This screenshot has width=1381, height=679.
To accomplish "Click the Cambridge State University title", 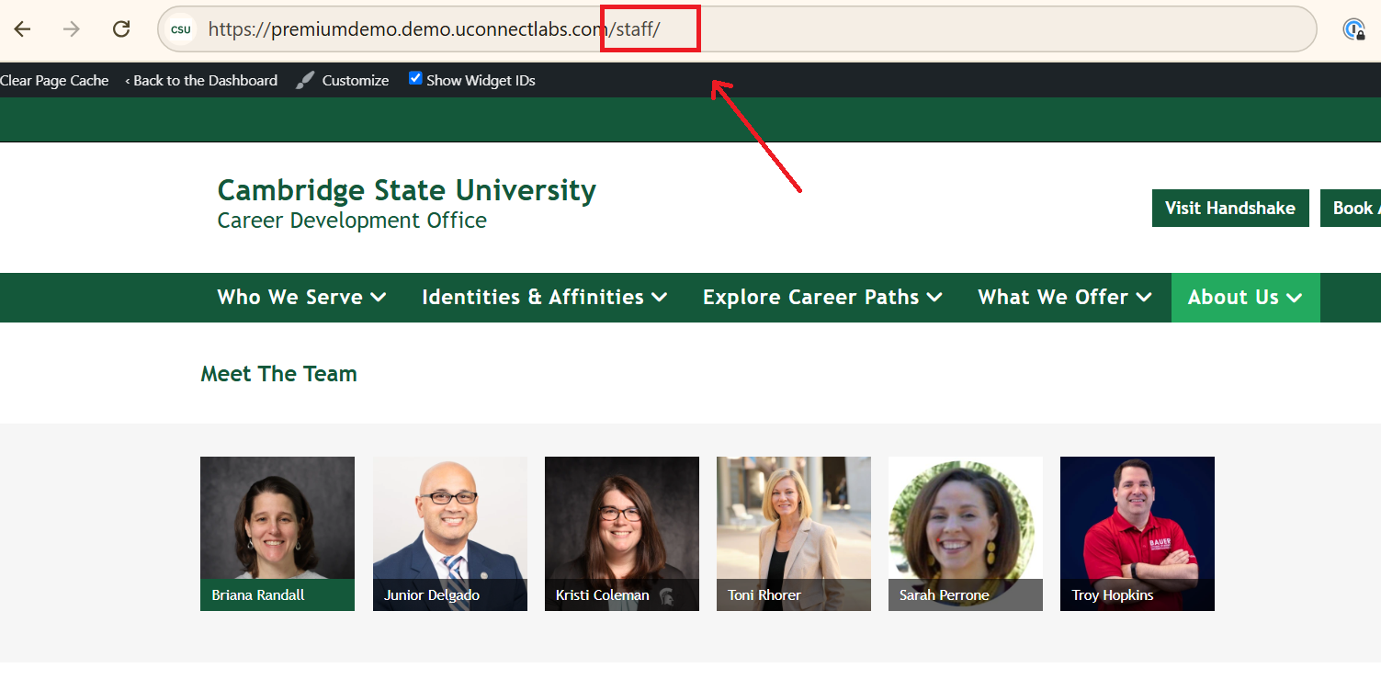I will click(x=406, y=190).
